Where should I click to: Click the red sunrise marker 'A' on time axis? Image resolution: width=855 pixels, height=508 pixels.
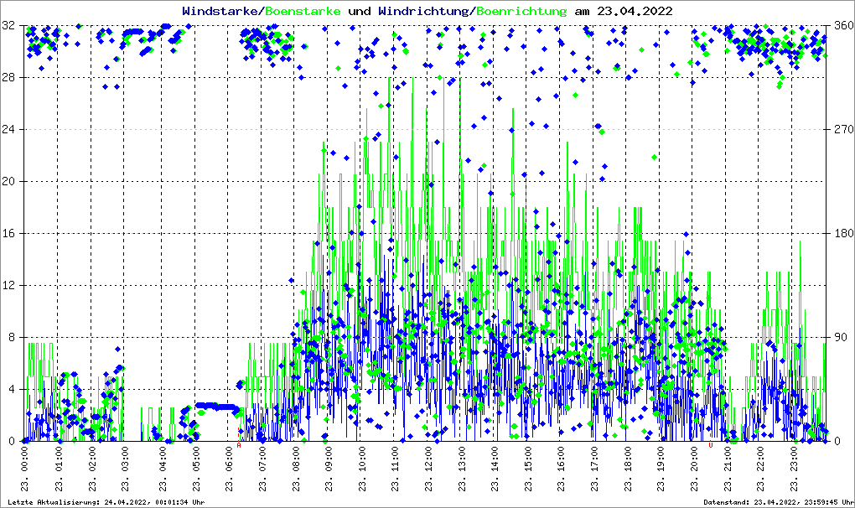(x=239, y=446)
